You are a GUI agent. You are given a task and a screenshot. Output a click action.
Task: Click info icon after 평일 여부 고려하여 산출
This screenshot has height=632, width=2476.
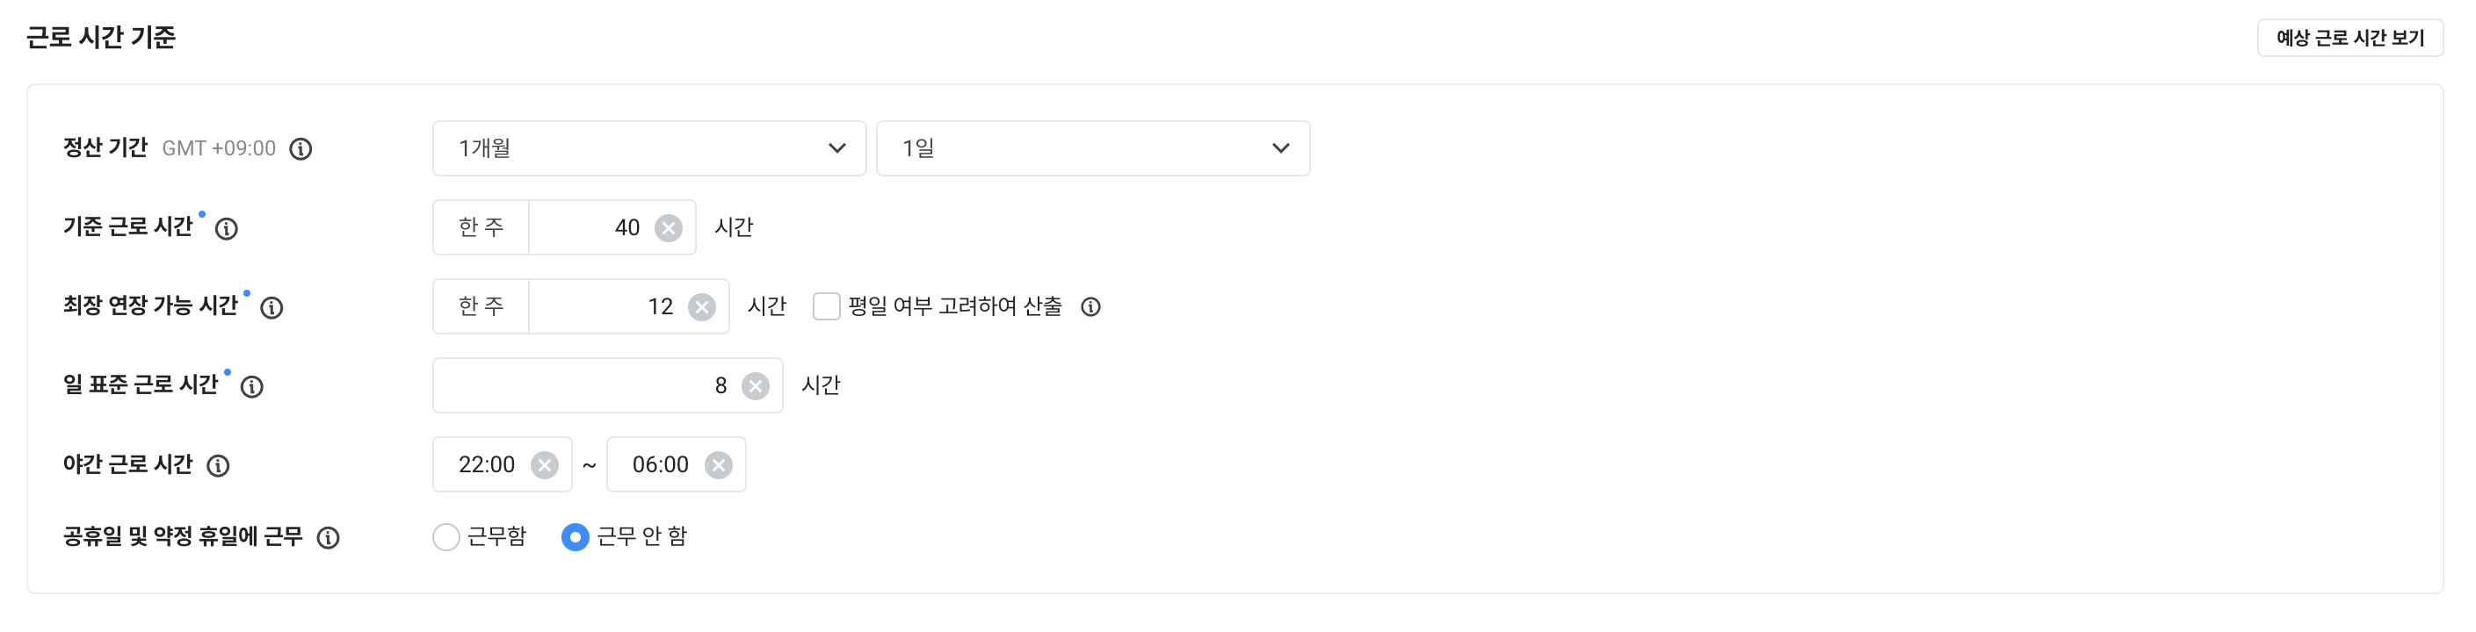[x=1091, y=307]
